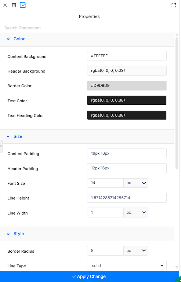The image size is (181, 282).
Task: Toggle the blue checkmark icon in header
Action: 23,5
